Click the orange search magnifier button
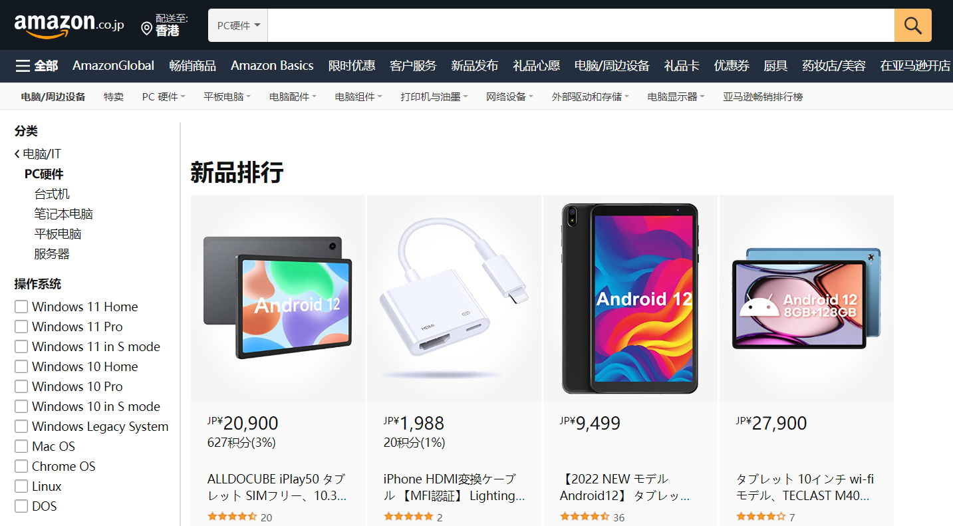 pos(912,25)
